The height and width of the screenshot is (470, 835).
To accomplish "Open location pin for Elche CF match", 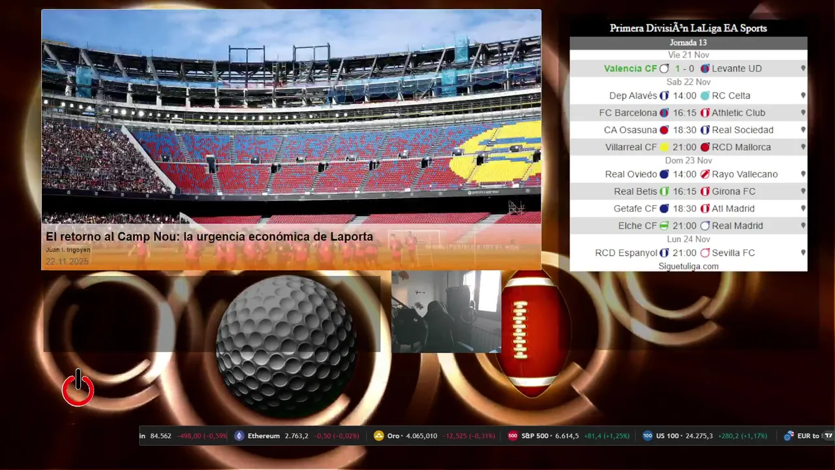I will [803, 226].
